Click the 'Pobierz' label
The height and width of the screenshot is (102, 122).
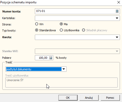[x=7, y=58]
